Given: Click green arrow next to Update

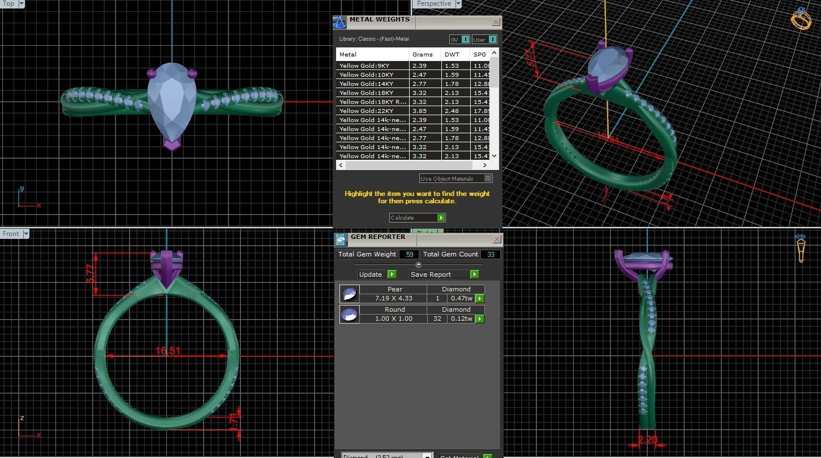Looking at the screenshot, I should coord(392,274).
